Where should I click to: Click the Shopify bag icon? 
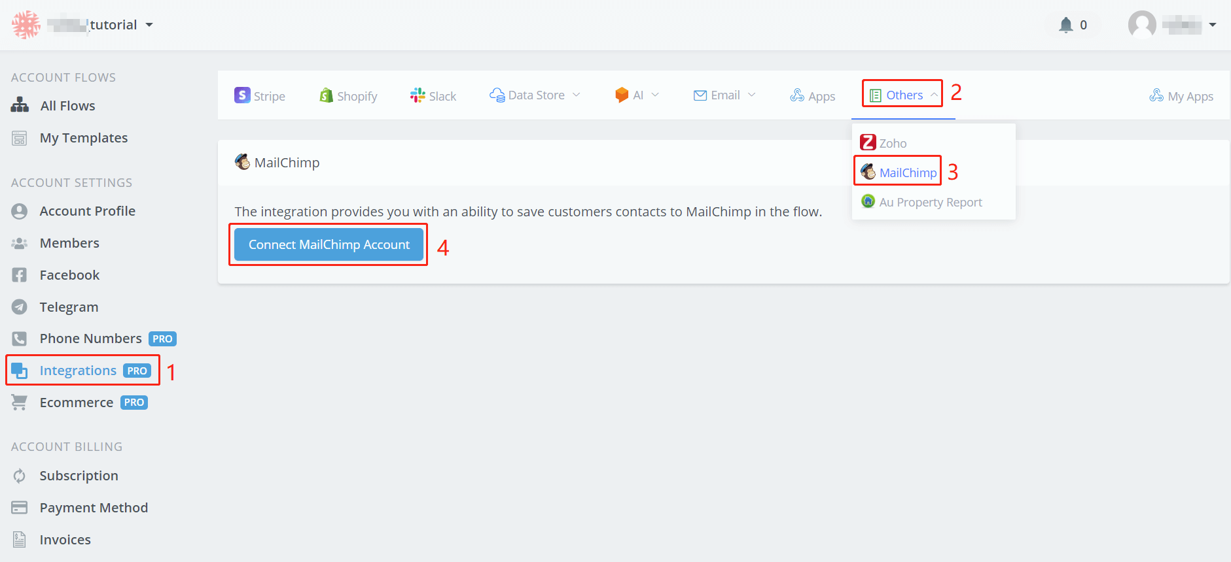326,95
